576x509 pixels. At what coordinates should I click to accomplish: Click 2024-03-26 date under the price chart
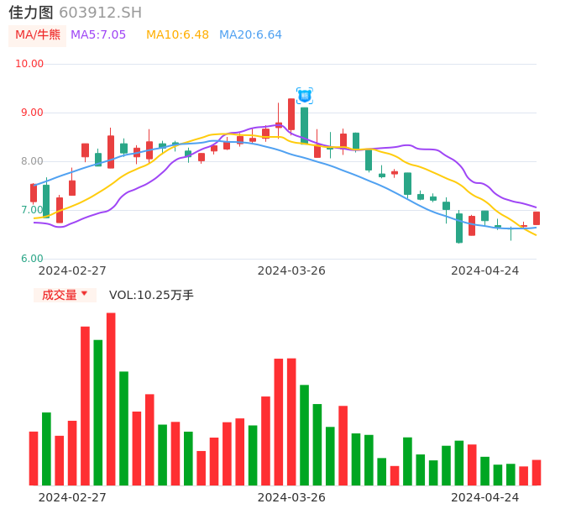point(291,270)
